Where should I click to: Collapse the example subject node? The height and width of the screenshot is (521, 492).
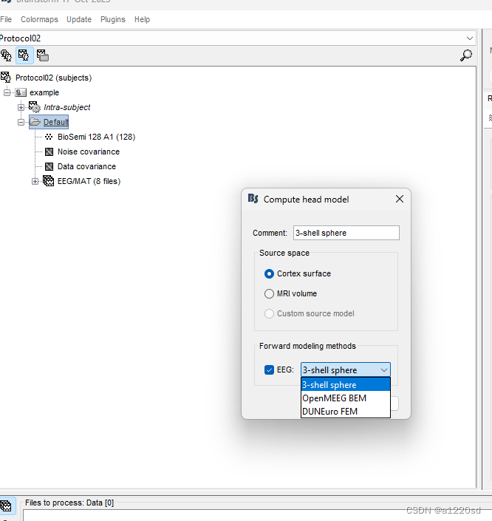(7, 92)
